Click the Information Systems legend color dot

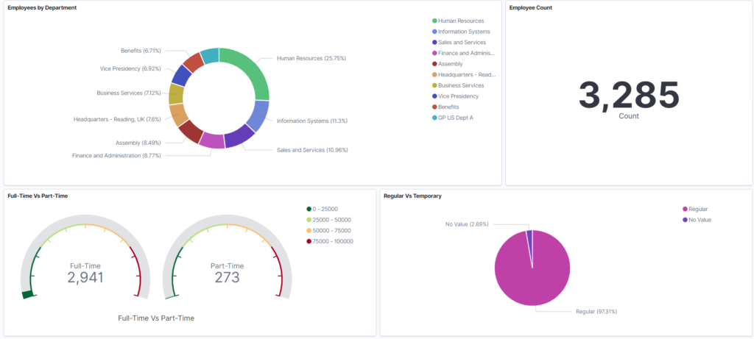coord(434,32)
